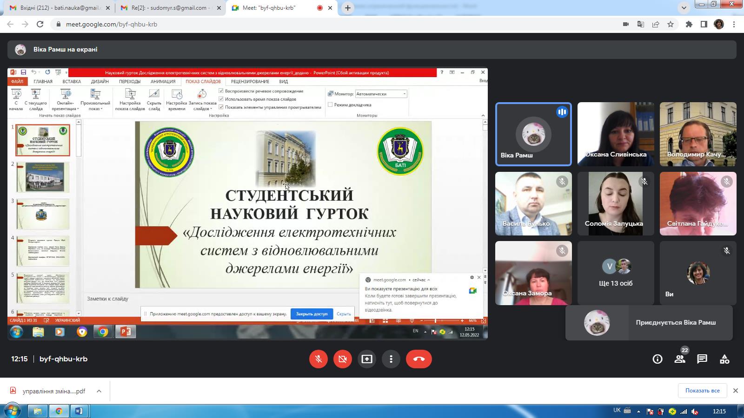
Task: Click 'Закрыть доступ' button
Action: click(x=312, y=314)
